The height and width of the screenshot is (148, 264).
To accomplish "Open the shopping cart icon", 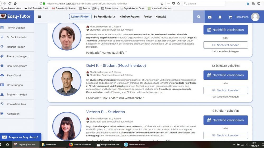I will coord(230,17).
